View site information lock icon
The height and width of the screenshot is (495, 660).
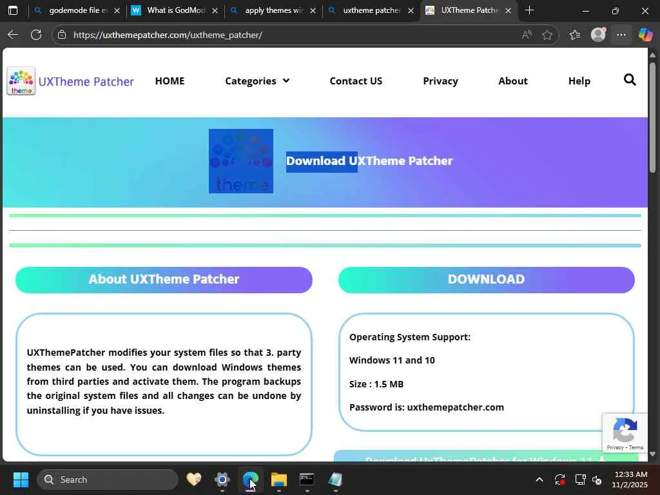pyautogui.click(x=62, y=35)
